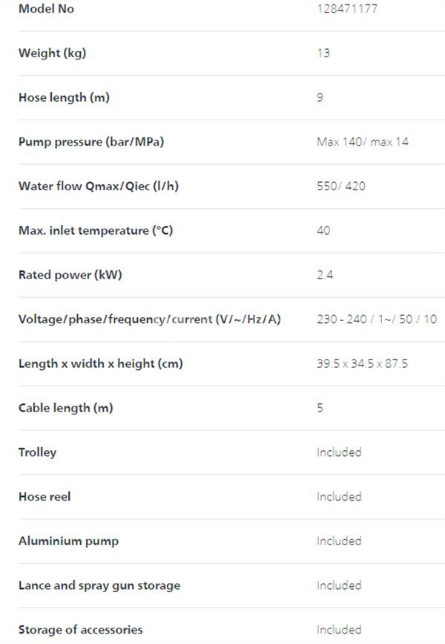The image size is (445, 644).
Task: Select the Cable length (m) label
Action: point(65,408)
